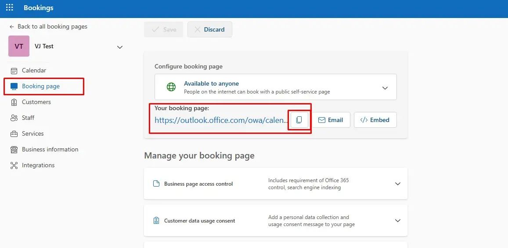508x248 pixels.
Task: Open the app launcher waffle icon
Action: (9, 8)
